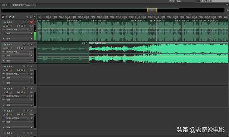Click the polarity reverse icon on 轨道 5

point(31,118)
